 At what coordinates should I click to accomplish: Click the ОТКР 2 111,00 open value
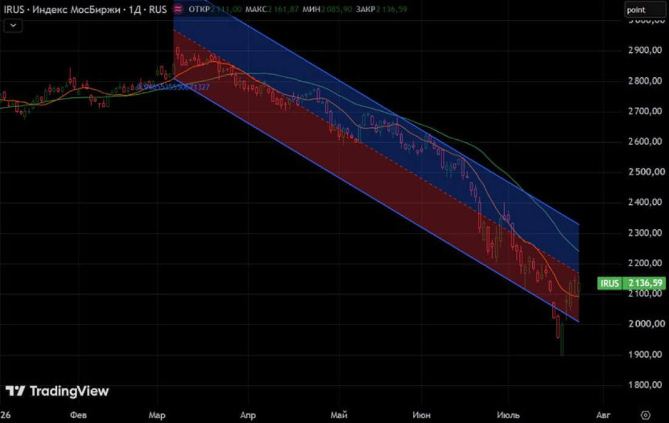click(x=215, y=9)
